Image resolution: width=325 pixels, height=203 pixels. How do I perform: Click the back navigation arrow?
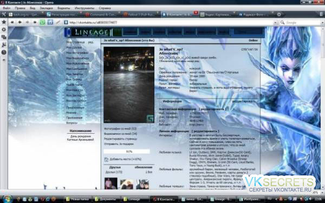coord(19,22)
